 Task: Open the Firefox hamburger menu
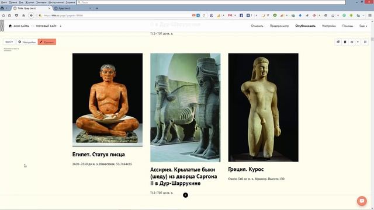pos(370,16)
